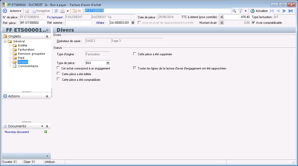Screen dimensions: 298x166
Task: Click the Type d'origine Facturation field
Action: click(x=98, y=54)
